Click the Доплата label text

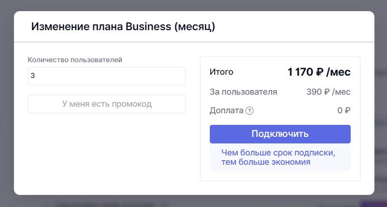tap(227, 110)
